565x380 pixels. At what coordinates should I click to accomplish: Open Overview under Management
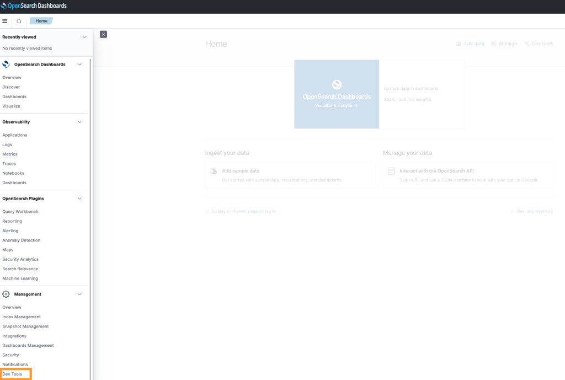12,307
